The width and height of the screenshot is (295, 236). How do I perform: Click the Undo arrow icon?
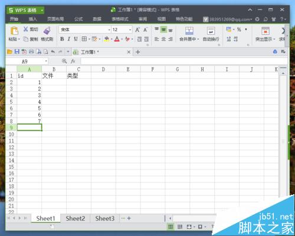(53, 52)
